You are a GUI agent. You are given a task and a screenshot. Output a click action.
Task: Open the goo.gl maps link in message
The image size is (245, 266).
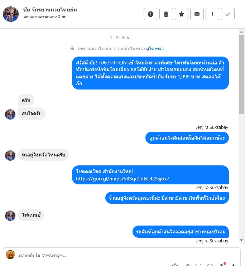coord(123,179)
